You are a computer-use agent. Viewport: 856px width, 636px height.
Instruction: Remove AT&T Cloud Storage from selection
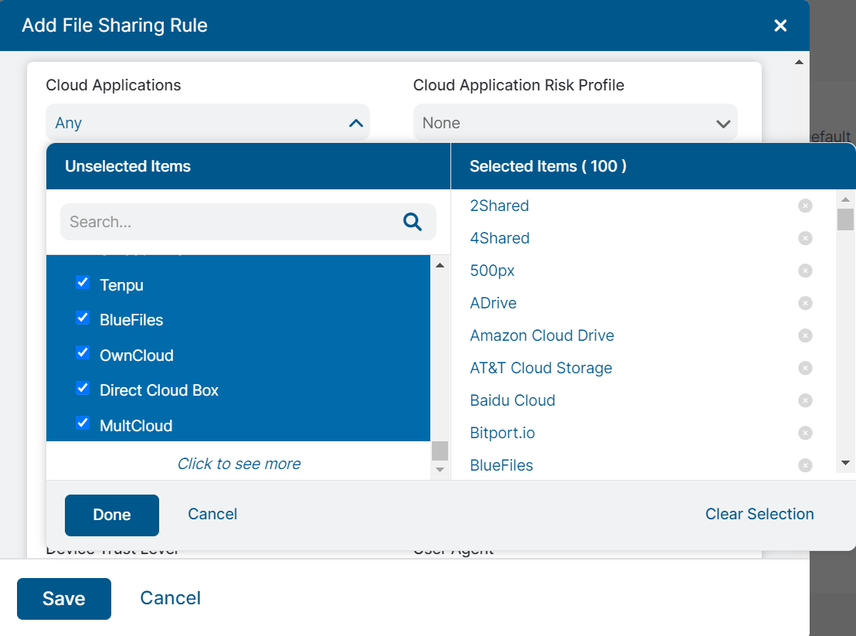[x=805, y=368]
